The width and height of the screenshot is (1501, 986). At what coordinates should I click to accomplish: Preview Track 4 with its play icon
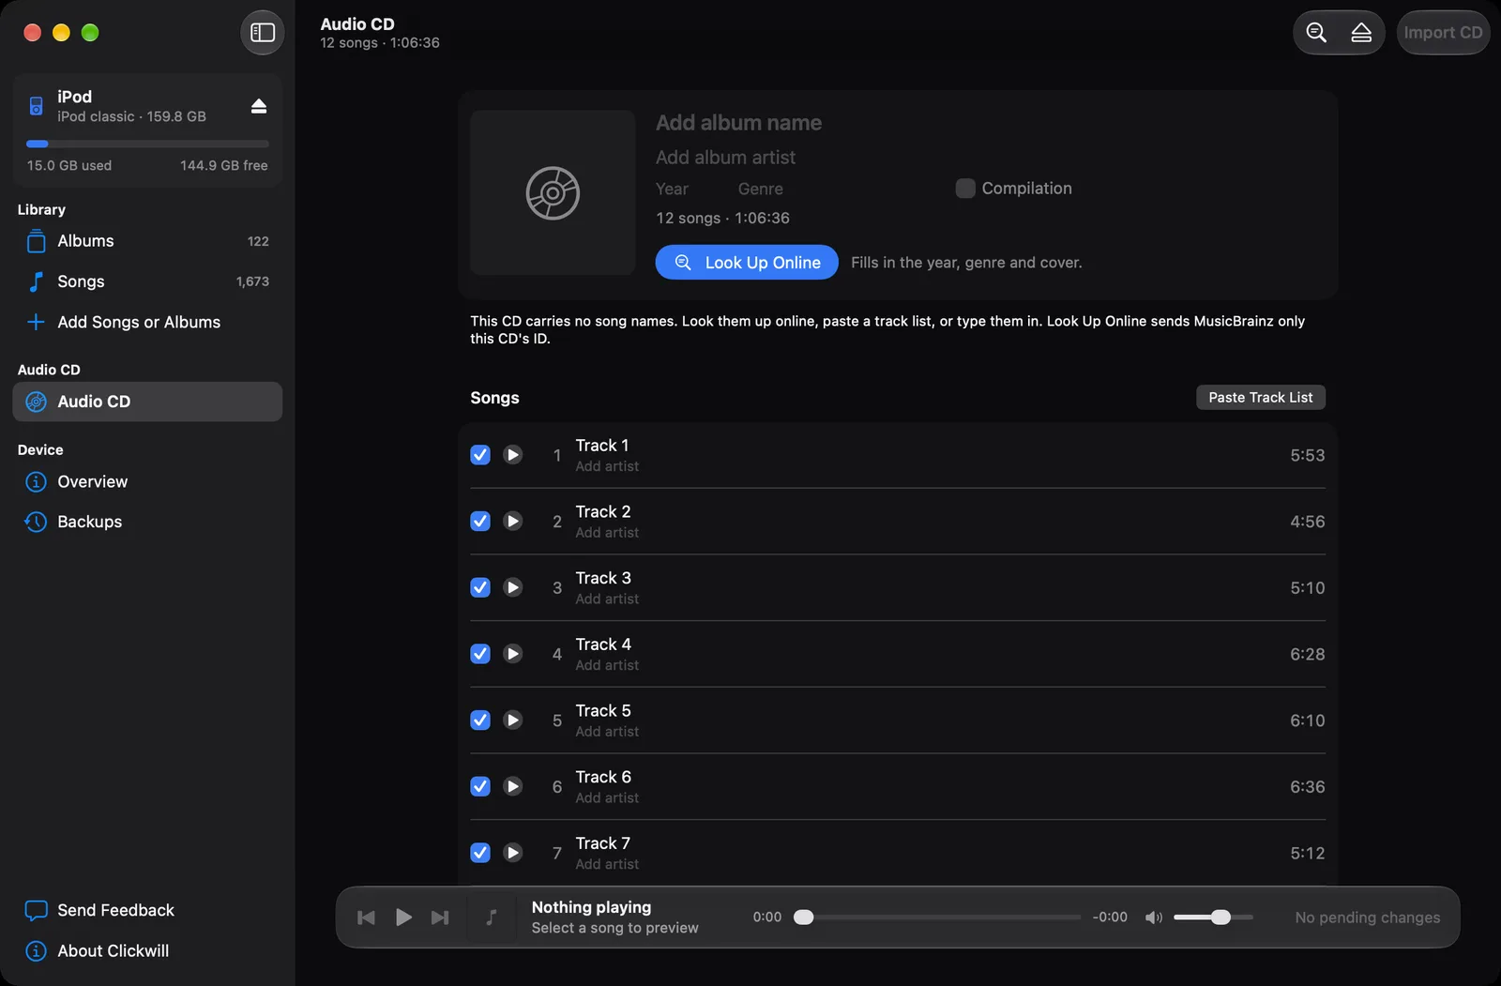click(513, 654)
